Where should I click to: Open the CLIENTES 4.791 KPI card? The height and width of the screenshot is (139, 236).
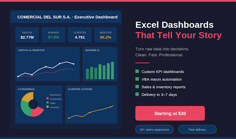(x=80, y=35)
